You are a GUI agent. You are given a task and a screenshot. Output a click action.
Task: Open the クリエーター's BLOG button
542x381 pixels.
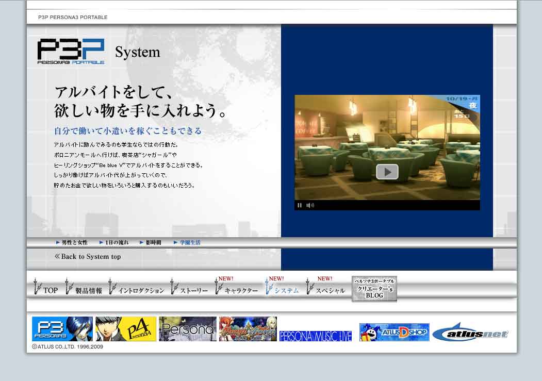(374, 288)
